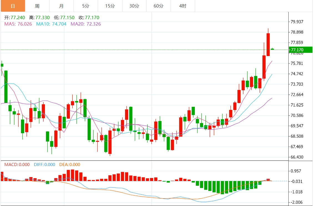Image resolution: width=315 pixels, height=206 pixels.
Task: Open the 30分 timeframe tab
Action: [x=134, y=6]
